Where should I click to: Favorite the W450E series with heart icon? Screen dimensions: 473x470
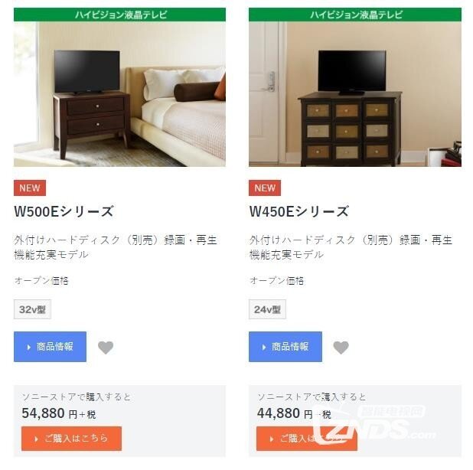click(x=341, y=348)
